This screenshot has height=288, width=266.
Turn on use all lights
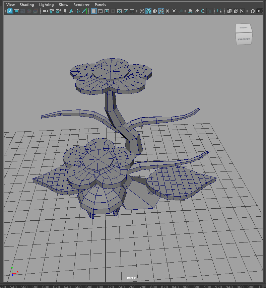coord(174,11)
